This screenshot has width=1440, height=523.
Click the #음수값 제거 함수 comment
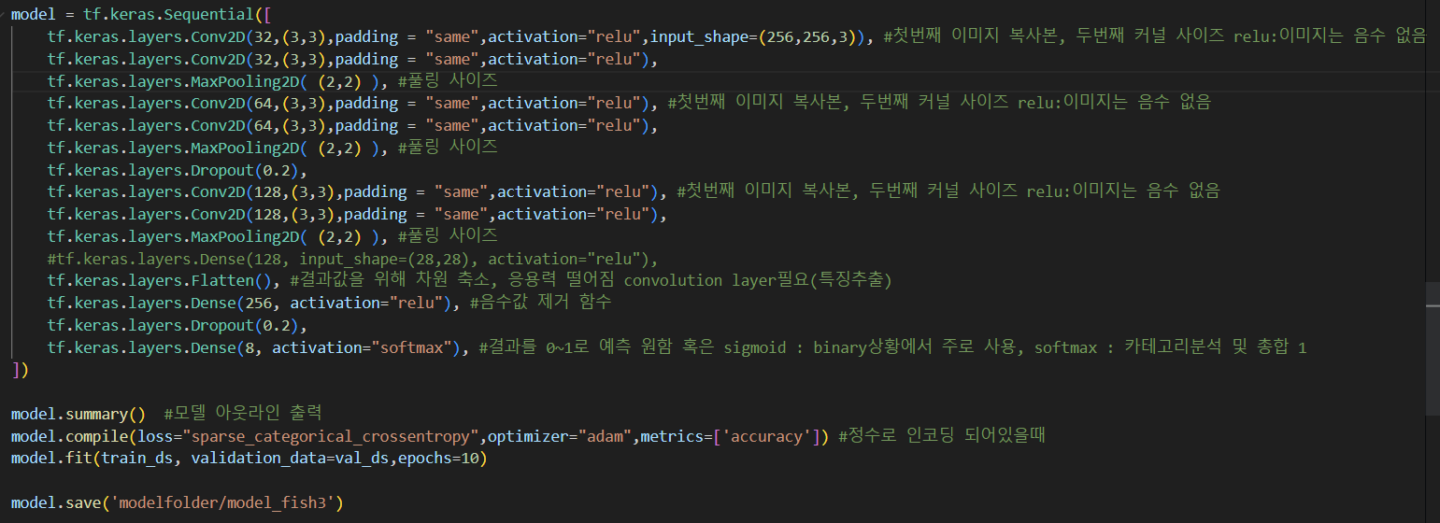pyautogui.click(x=540, y=303)
